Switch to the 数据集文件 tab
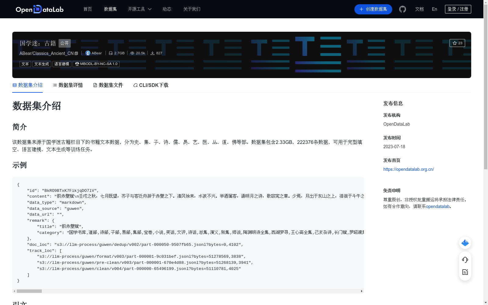The image size is (488, 305). point(108,85)
